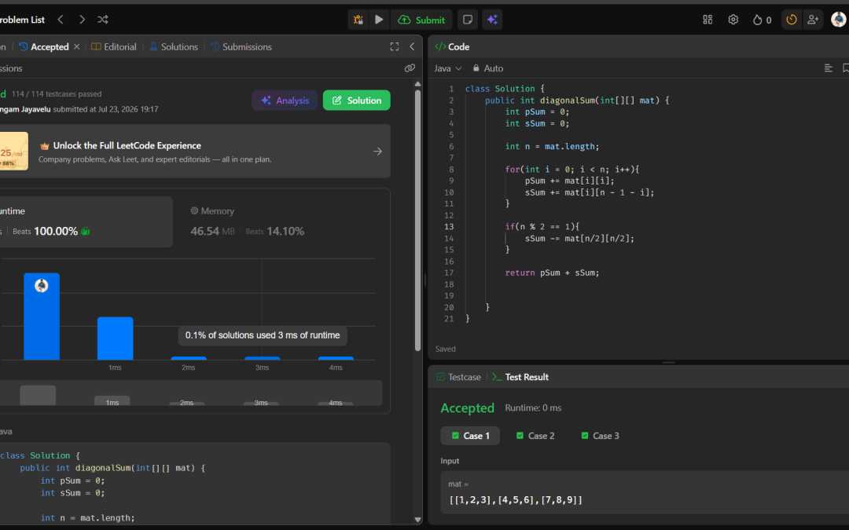Screen dimensions: 849x530
Task: Open the layout grid icon
Action: (707, 20)
